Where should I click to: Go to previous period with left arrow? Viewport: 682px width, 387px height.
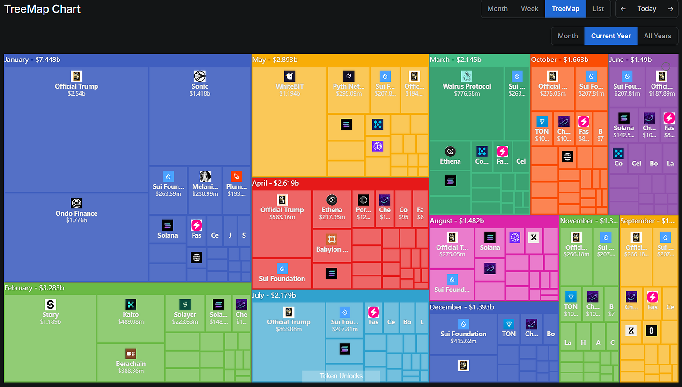[x=623, y=9]
